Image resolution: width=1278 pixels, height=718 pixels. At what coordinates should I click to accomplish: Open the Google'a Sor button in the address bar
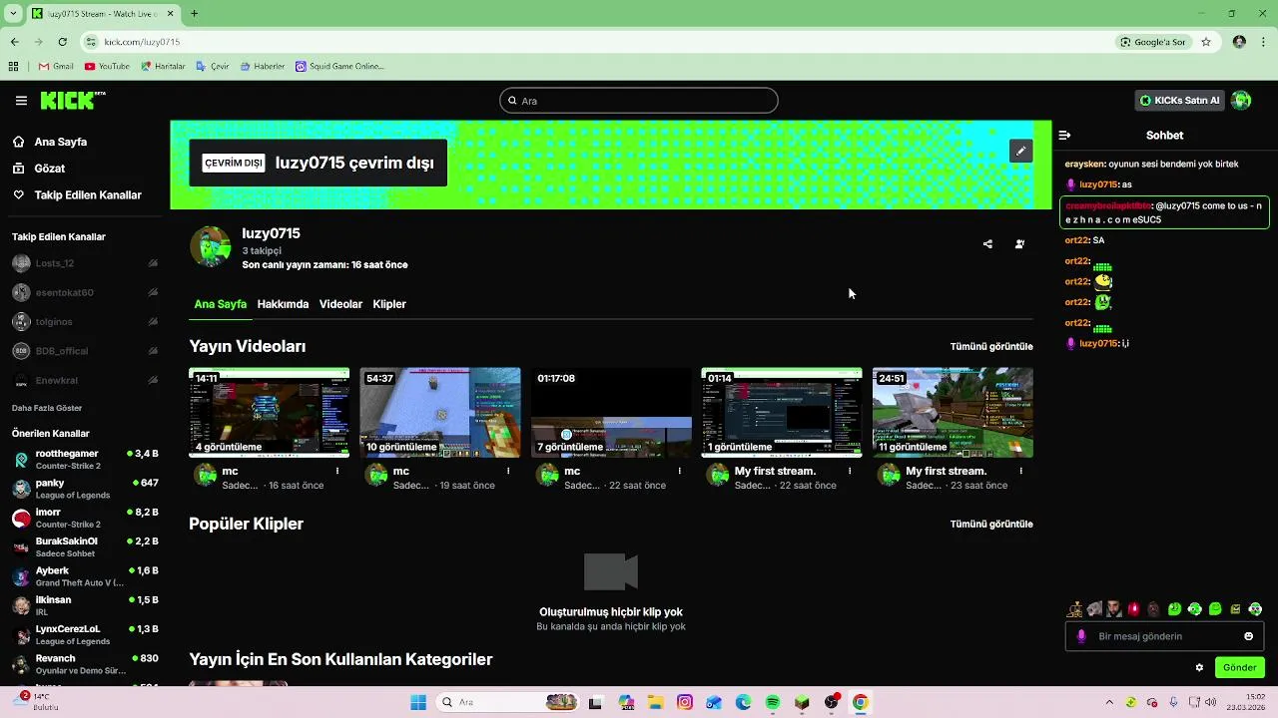pos(1152,42)
